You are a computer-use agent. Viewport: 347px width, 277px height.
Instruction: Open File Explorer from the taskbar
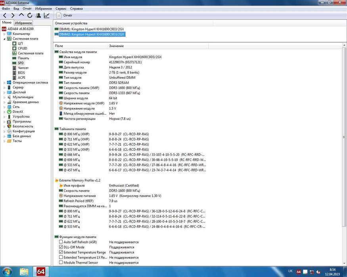coord(24,272)
